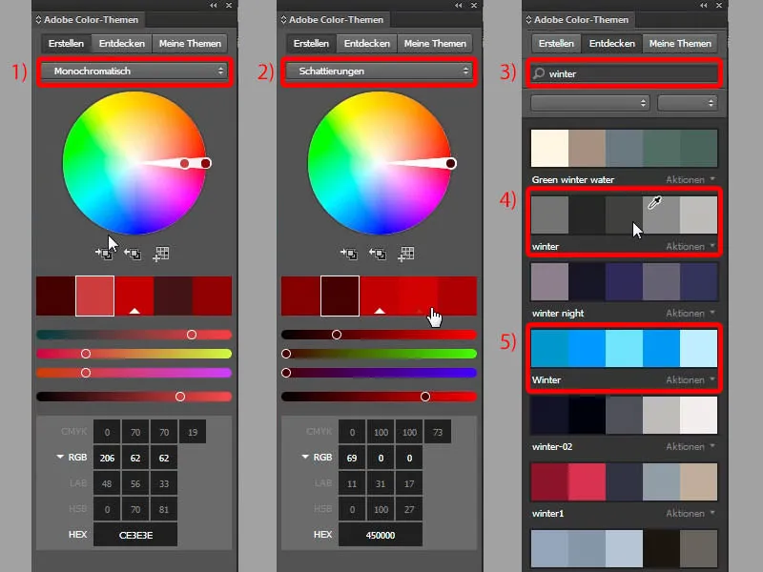Select dark maroon swatch in Schattierungen panel
Viewport: 763px width, 572px height.
(340, 296)
